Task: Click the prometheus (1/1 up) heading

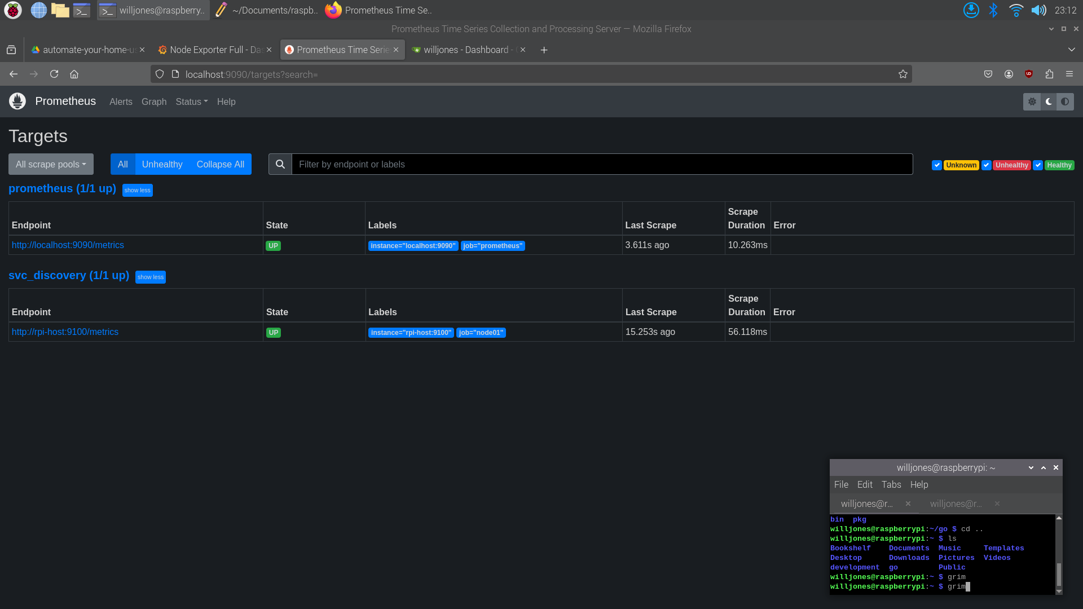Action: point(62,188)
